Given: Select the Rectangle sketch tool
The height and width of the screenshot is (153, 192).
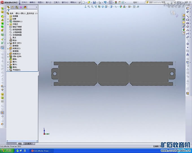Looking at the screenshot, I should (x=188, y=19).
